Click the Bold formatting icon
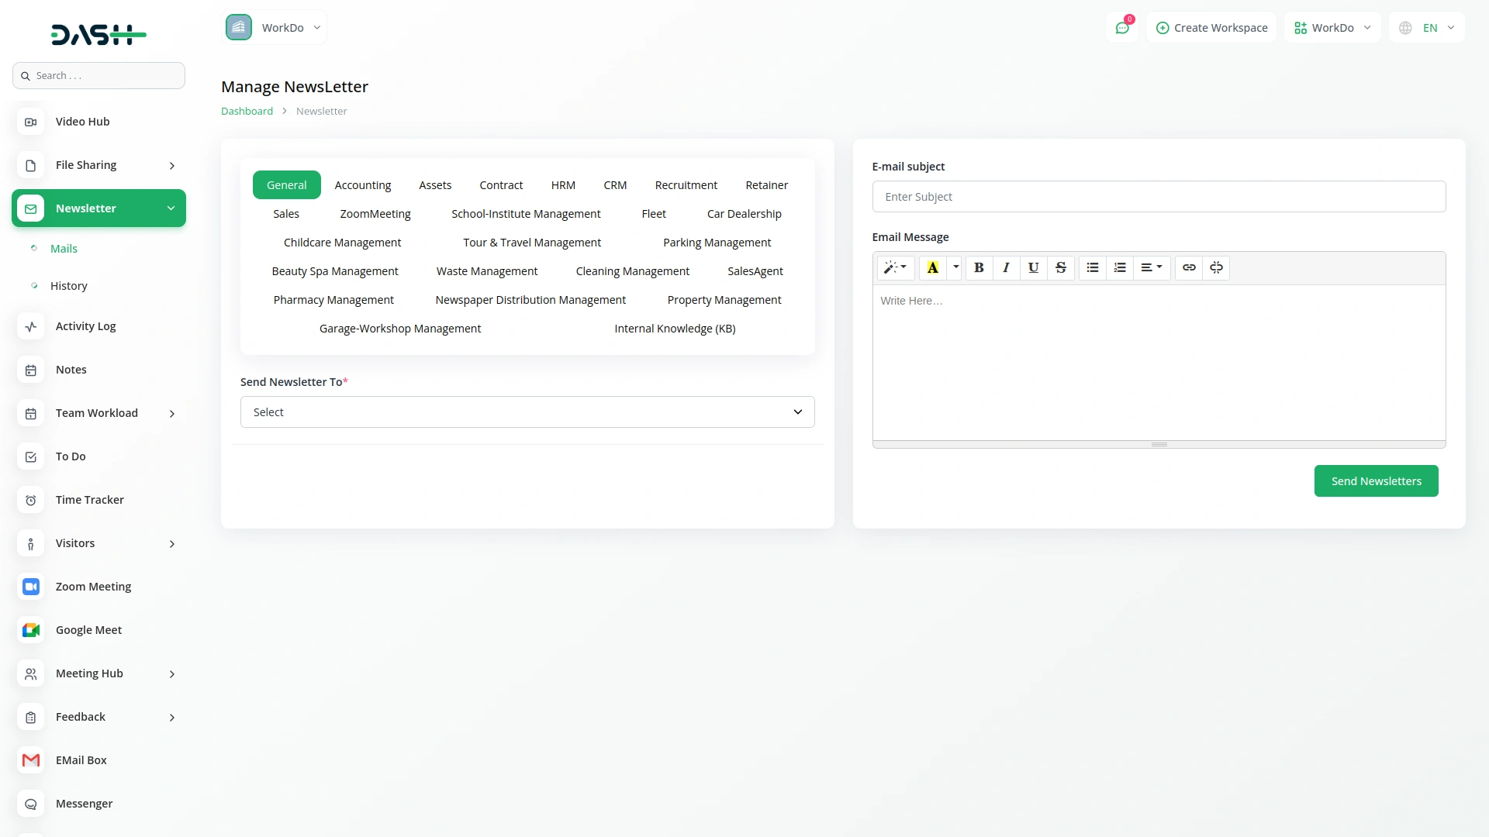This screenshot has height=837, width=1489. (x=979, y=267)
